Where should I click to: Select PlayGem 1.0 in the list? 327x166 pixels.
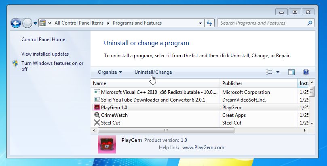(x=200, y=108)
